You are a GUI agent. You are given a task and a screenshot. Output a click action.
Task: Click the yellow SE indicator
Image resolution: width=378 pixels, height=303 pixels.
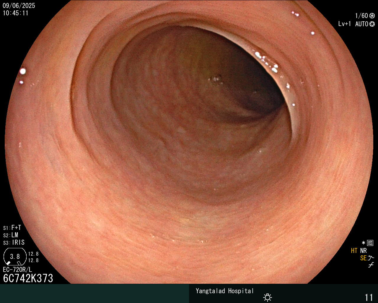pos(364,258)
